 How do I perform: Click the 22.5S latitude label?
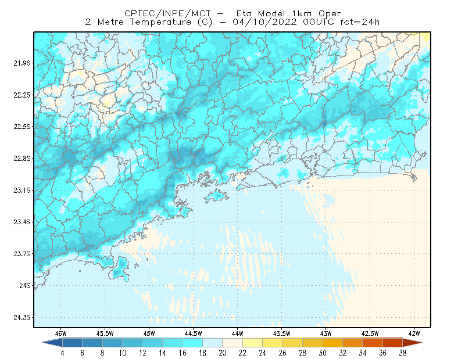[x=22, y=127]
